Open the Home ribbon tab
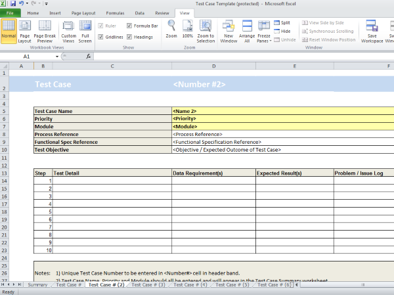Screen dimensions: 394x295 (x=33, y=13)
